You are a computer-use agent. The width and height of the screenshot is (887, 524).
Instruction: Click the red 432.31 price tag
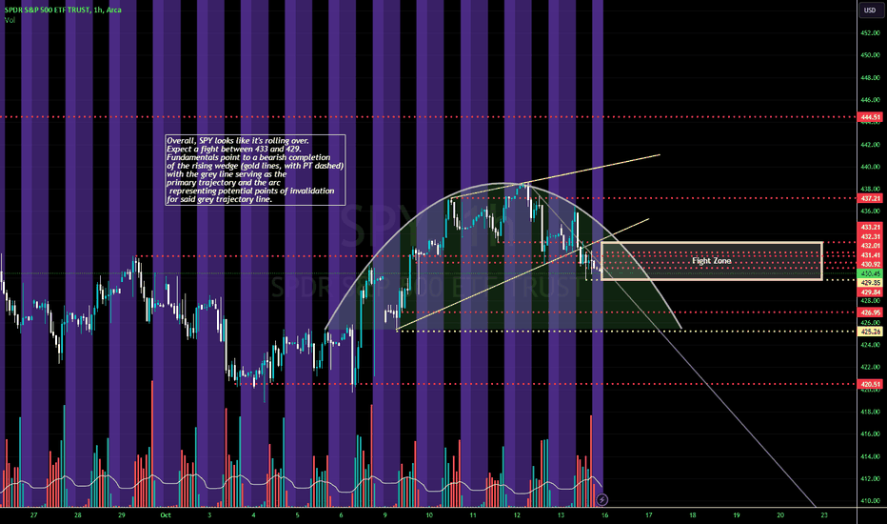click(x=871, y=236)
